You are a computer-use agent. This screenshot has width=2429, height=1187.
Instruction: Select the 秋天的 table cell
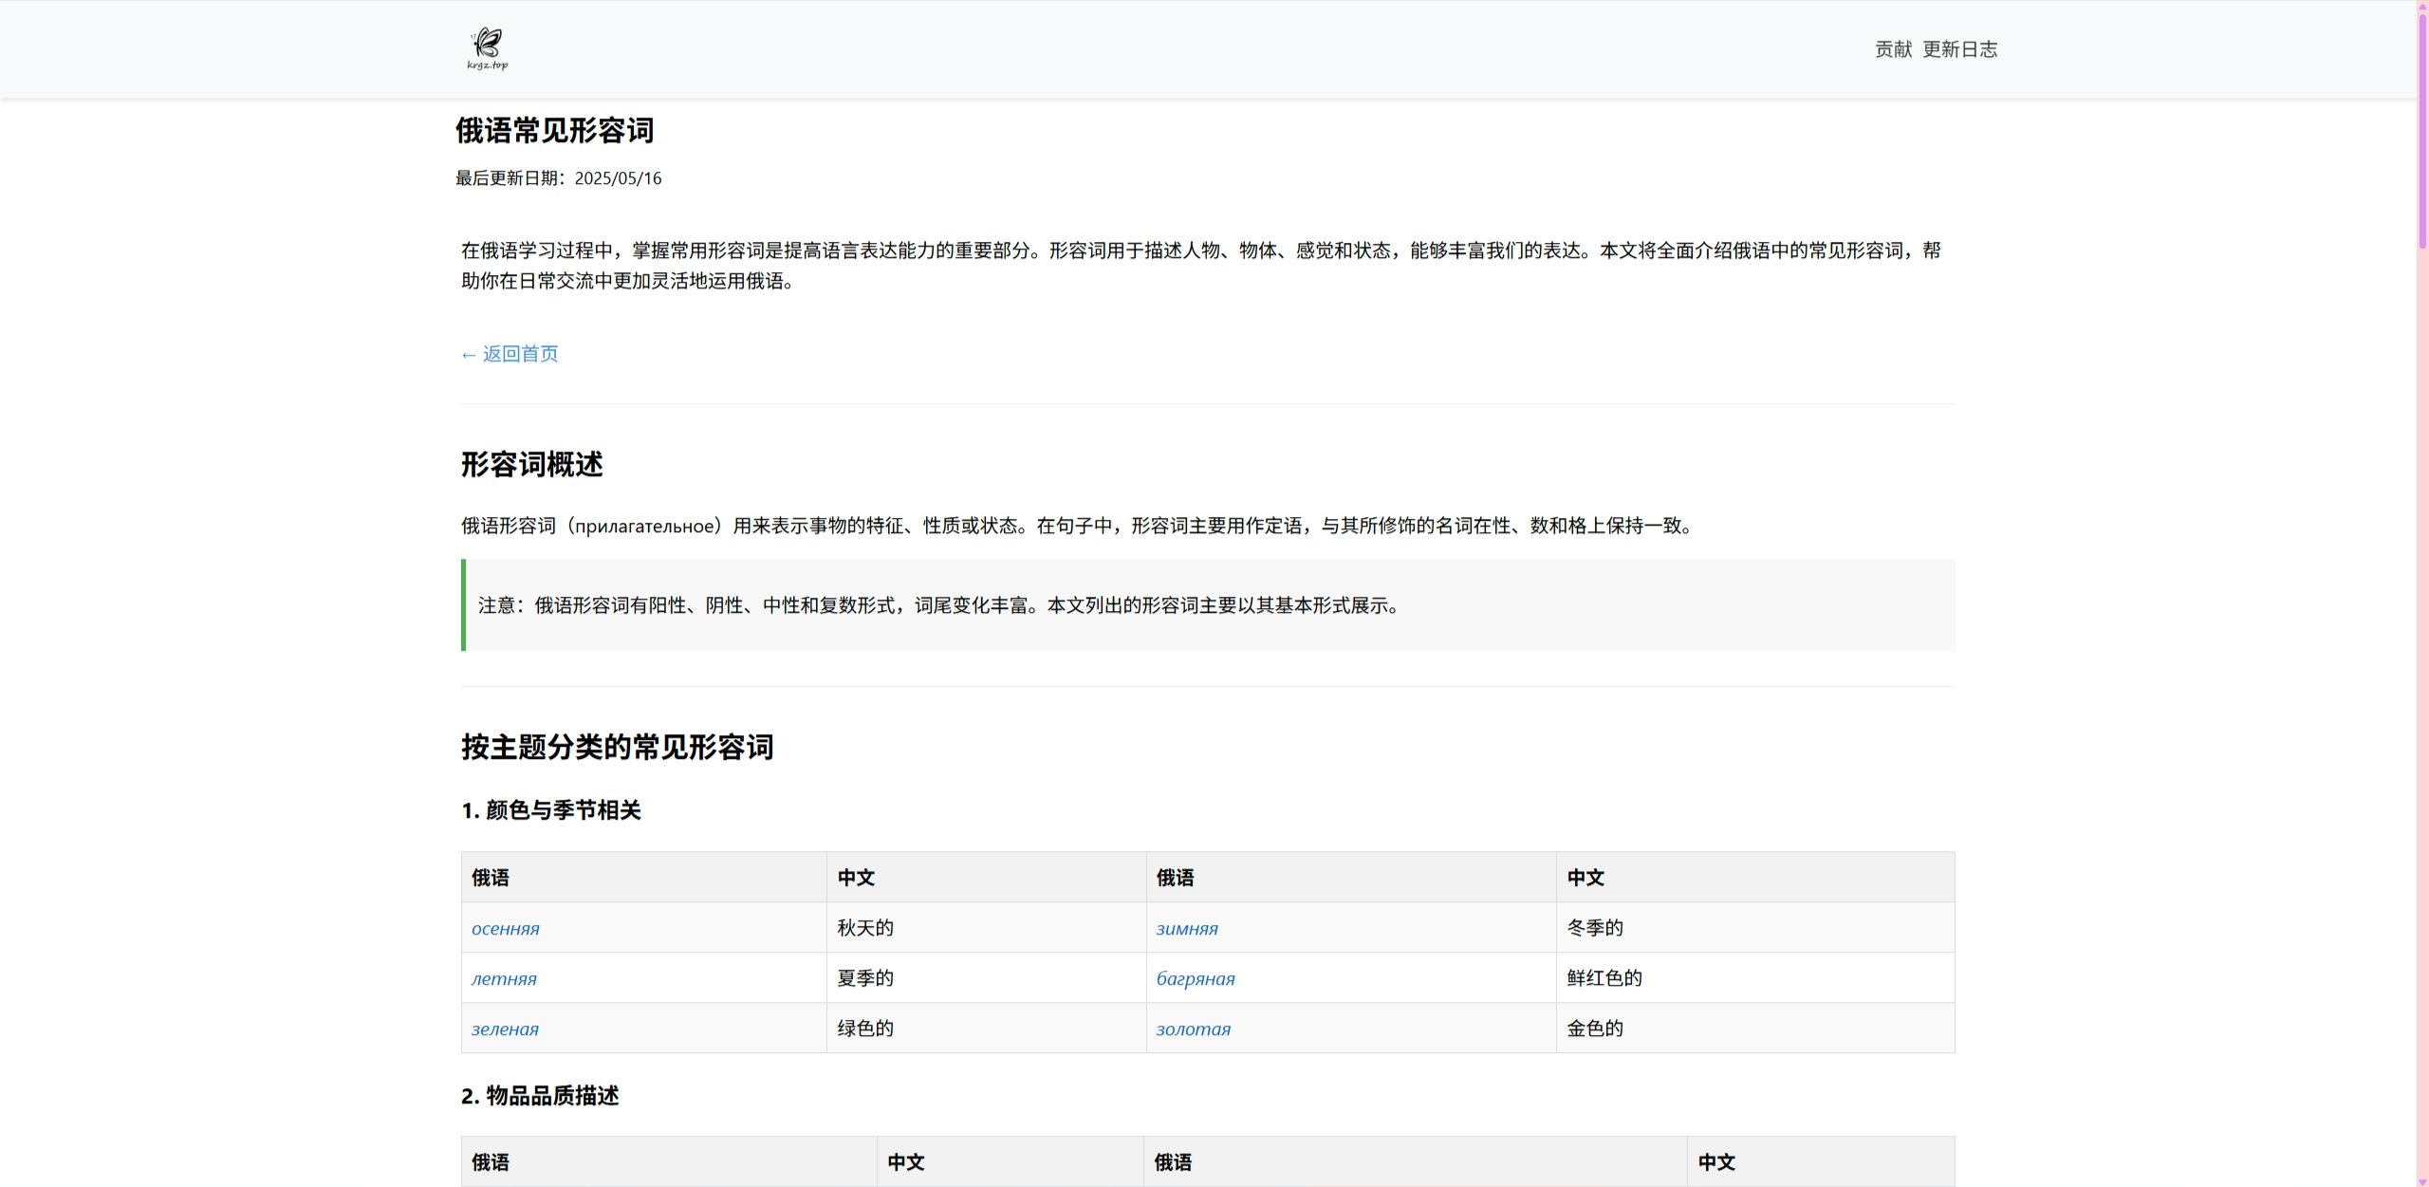pos(864,928)
